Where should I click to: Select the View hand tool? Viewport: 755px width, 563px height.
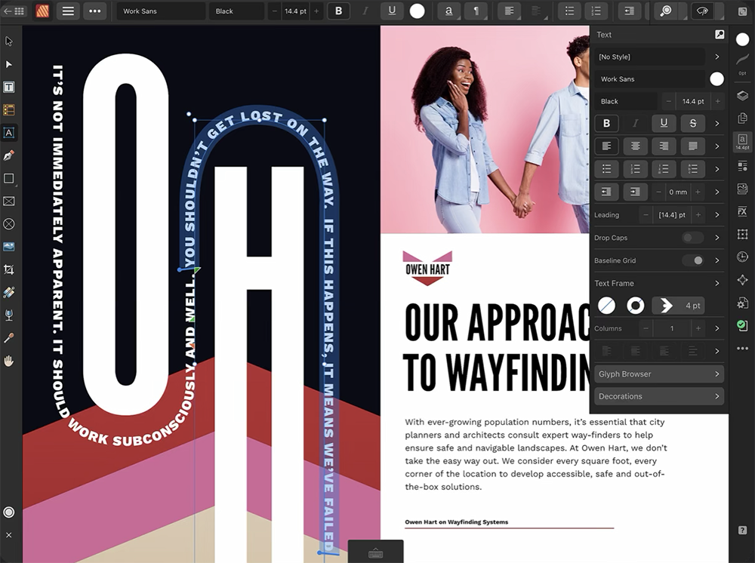(x=8, y=361)
